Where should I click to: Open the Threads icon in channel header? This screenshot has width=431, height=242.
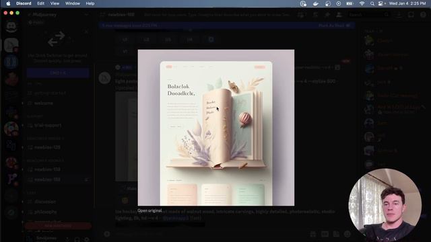302,15
